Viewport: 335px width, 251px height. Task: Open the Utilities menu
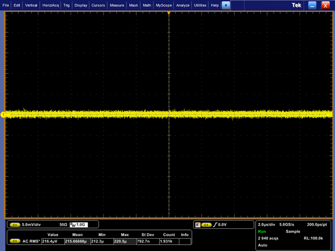tap(200, 5)
